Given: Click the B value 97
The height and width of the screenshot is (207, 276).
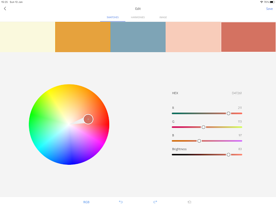Looking at the screenshot, I should [240, 135].
